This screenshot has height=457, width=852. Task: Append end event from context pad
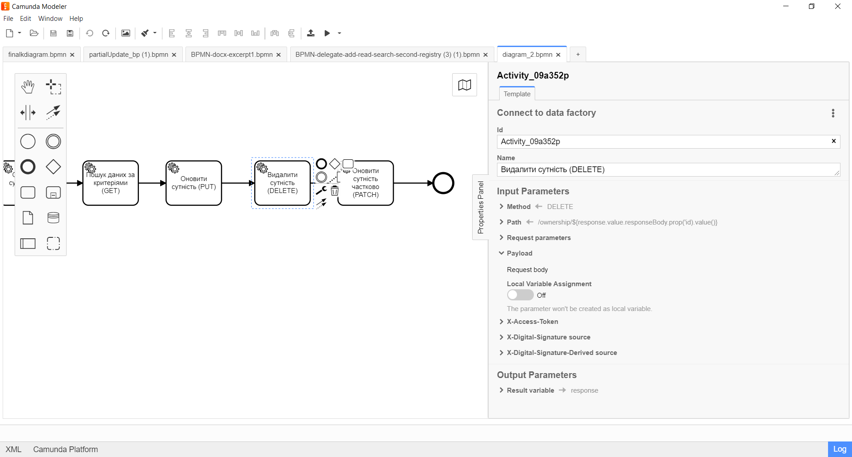coord(321,164)
